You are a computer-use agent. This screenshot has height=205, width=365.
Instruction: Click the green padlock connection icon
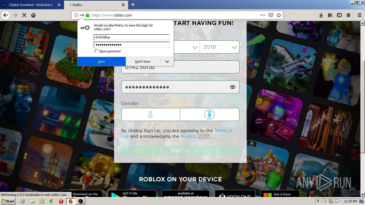pos(88,15)
